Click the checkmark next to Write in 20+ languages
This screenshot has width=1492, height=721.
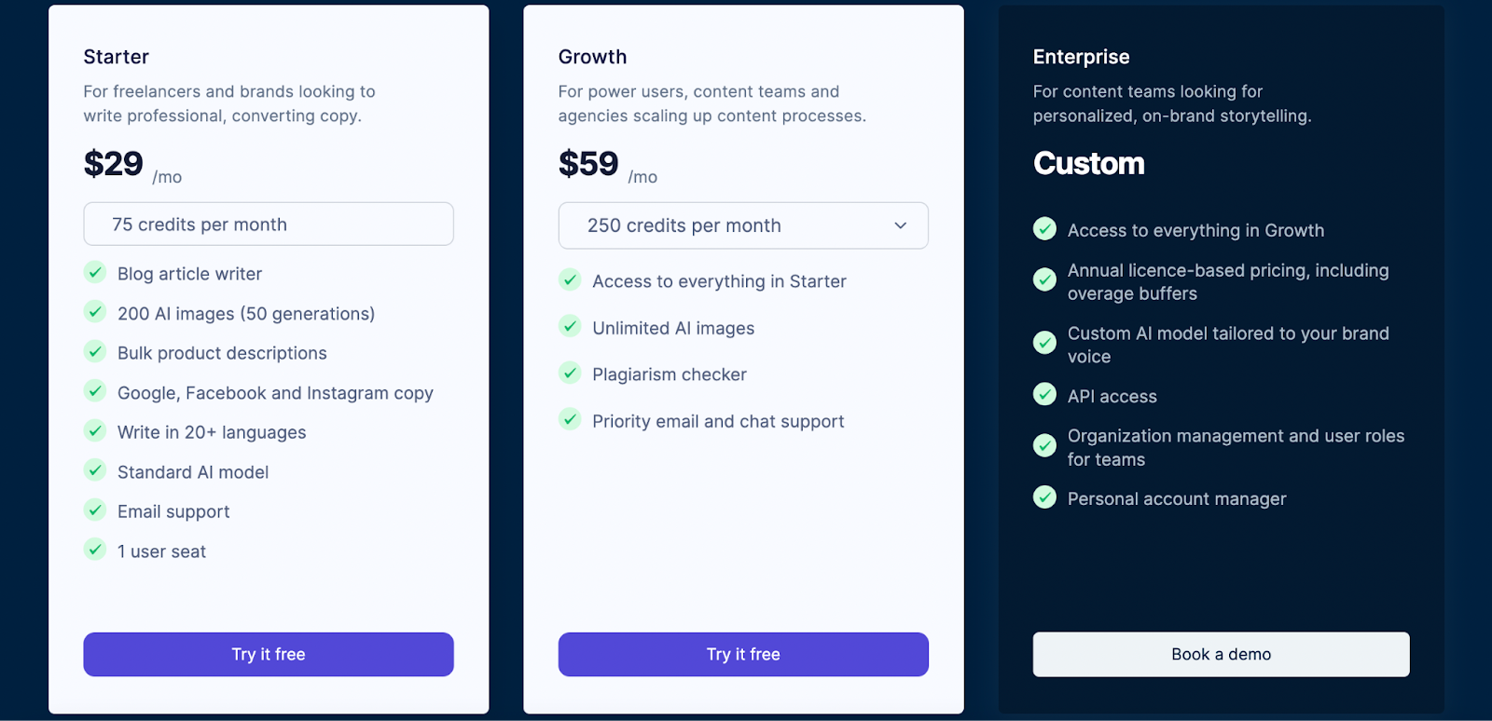(x=95, y=430)
